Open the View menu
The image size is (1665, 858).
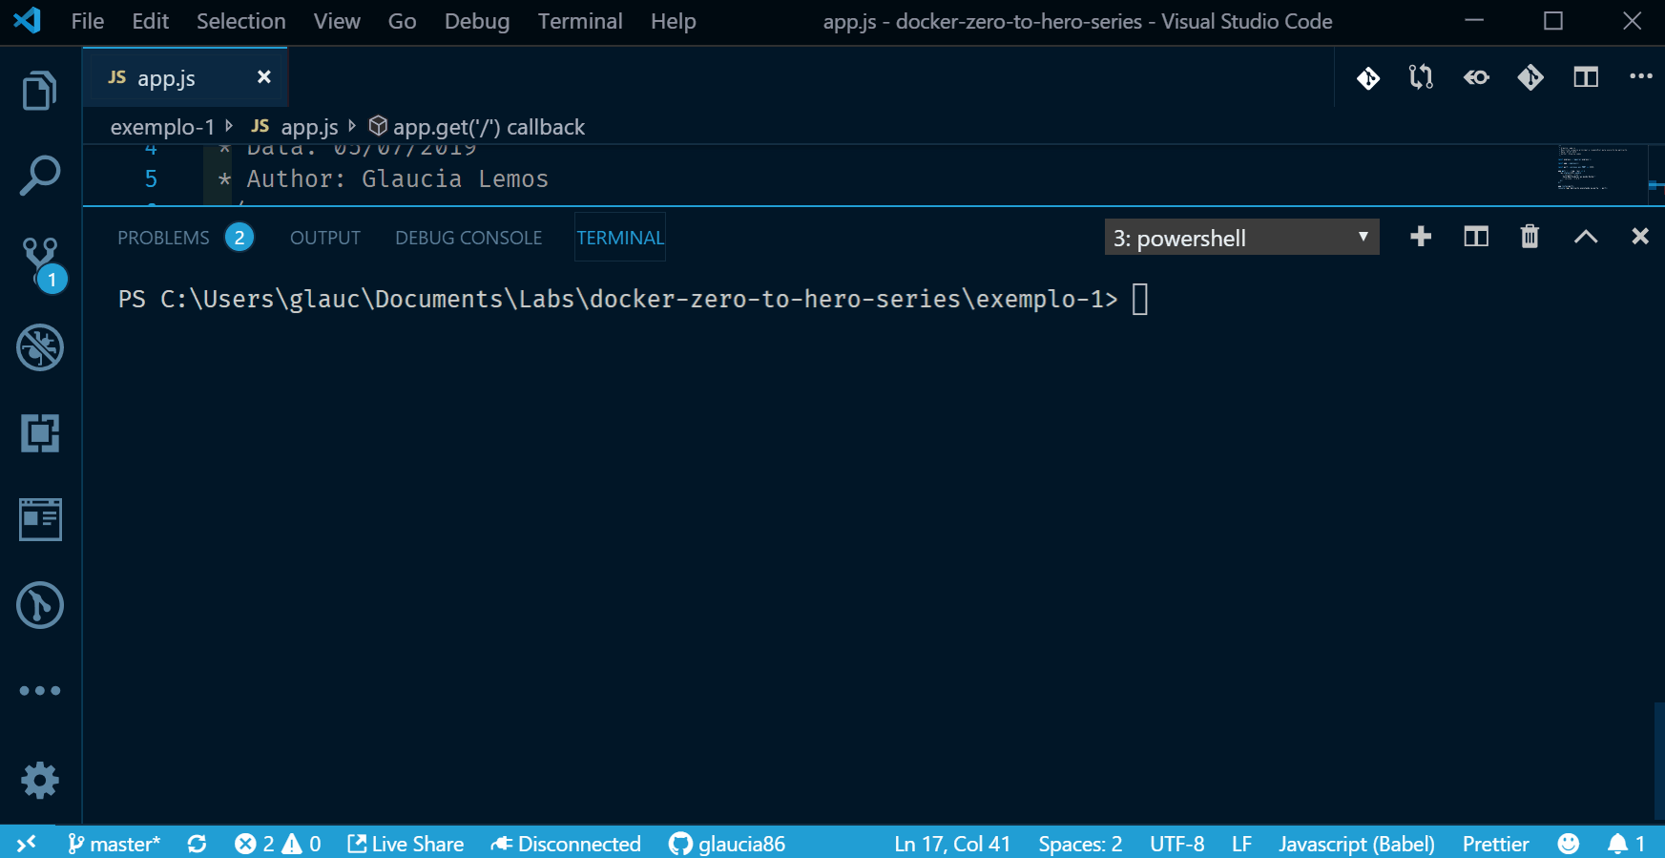pyautogui.click(x=337, y=21)
